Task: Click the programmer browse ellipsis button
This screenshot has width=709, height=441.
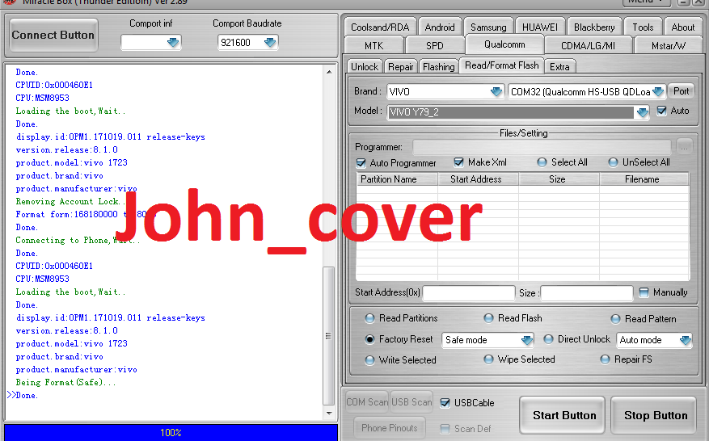Action: tap(685, 147)
